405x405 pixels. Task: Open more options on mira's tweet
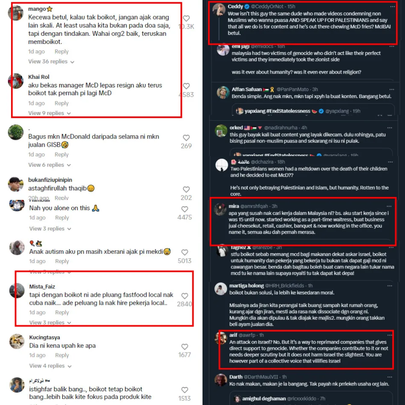(x=389, y=206)
